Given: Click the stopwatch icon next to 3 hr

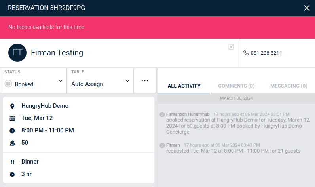Looking at the screenshot, I should 12,174.
